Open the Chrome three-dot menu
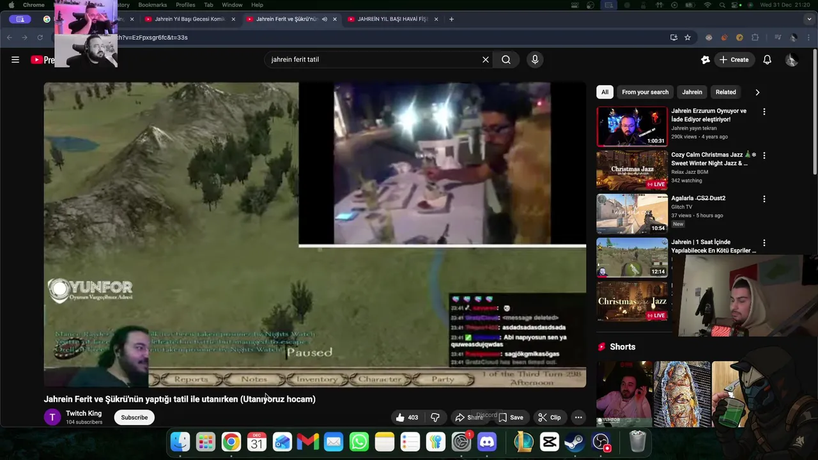 809,38
